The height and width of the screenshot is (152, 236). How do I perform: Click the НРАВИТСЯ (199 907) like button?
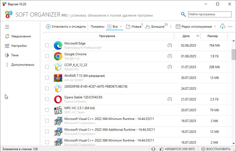click(177, 149)
